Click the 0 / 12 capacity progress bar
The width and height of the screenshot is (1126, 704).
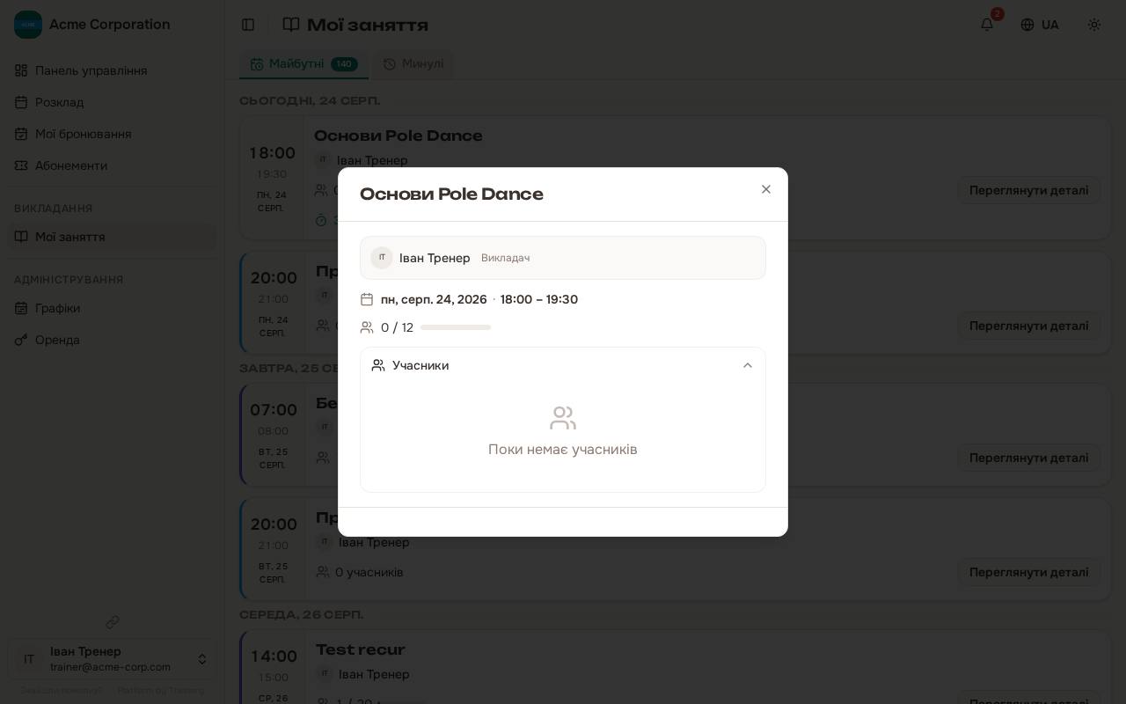[456, 327]
